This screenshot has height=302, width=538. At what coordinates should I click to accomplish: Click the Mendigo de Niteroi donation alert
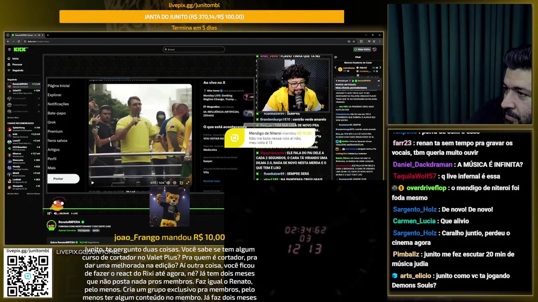tap(269, 138)
